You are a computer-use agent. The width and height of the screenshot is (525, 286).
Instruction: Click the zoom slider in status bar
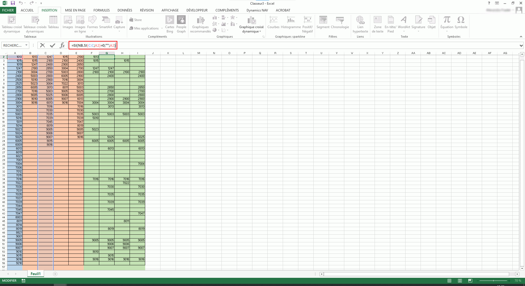[x=493, y=281]
